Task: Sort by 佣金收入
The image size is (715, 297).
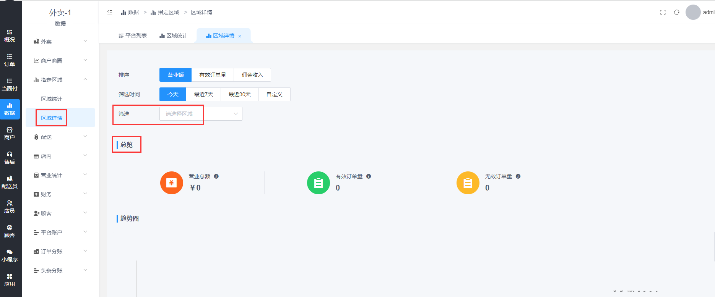Action: click(252, 75)
